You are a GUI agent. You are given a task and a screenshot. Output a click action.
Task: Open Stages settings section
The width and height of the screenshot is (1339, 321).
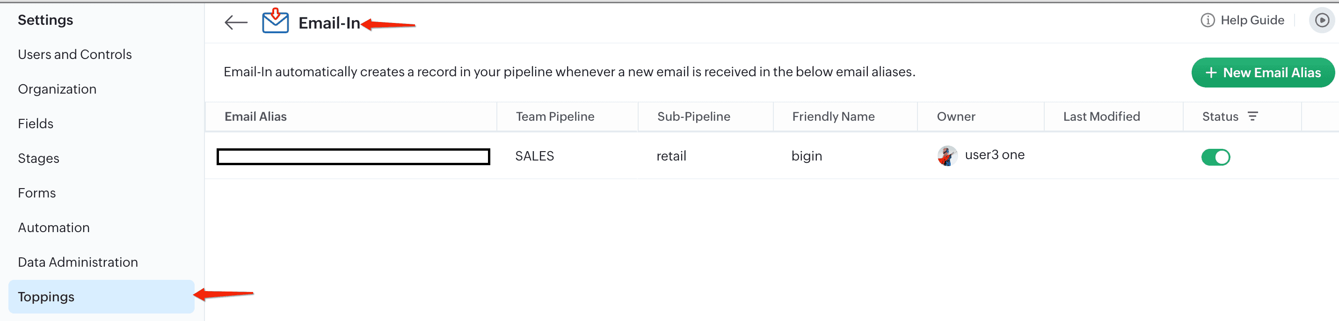pos(38,158)
